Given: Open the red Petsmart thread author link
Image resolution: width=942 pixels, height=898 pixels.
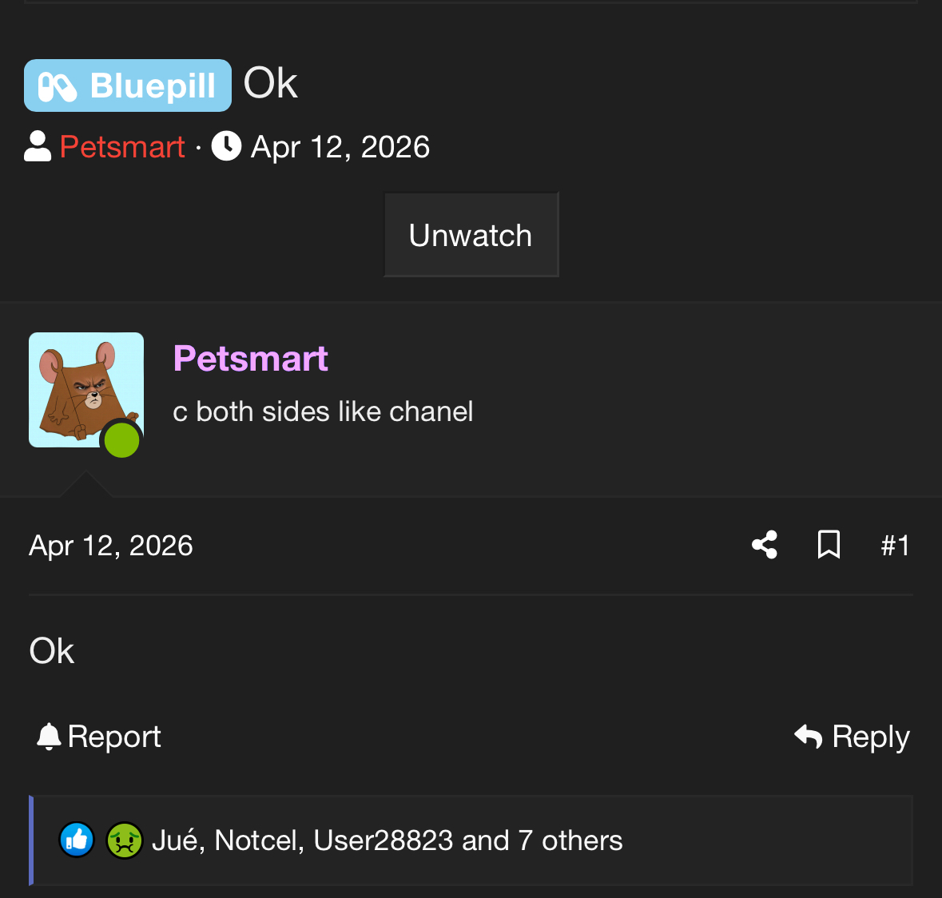Looking at the screenshot, I should click(122, 147).
